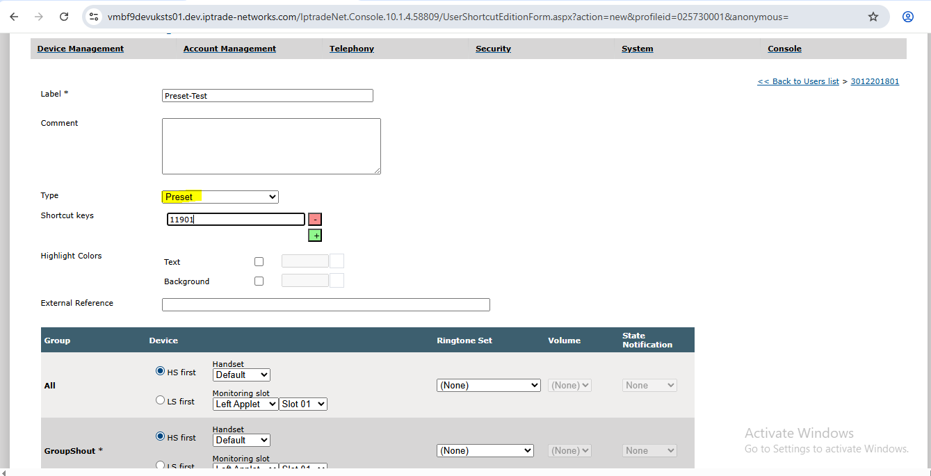Click the Ringtone Set column header
This screenshot has height=476, width=931.
464,340
